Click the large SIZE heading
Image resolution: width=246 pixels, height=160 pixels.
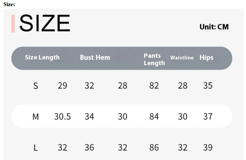45,23
